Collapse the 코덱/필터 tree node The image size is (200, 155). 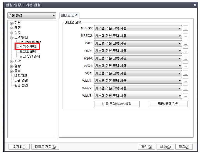[x=11, y=38]
